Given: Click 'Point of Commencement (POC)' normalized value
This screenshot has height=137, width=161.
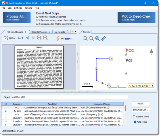Looking at the screenshot, I should [95, 108].
